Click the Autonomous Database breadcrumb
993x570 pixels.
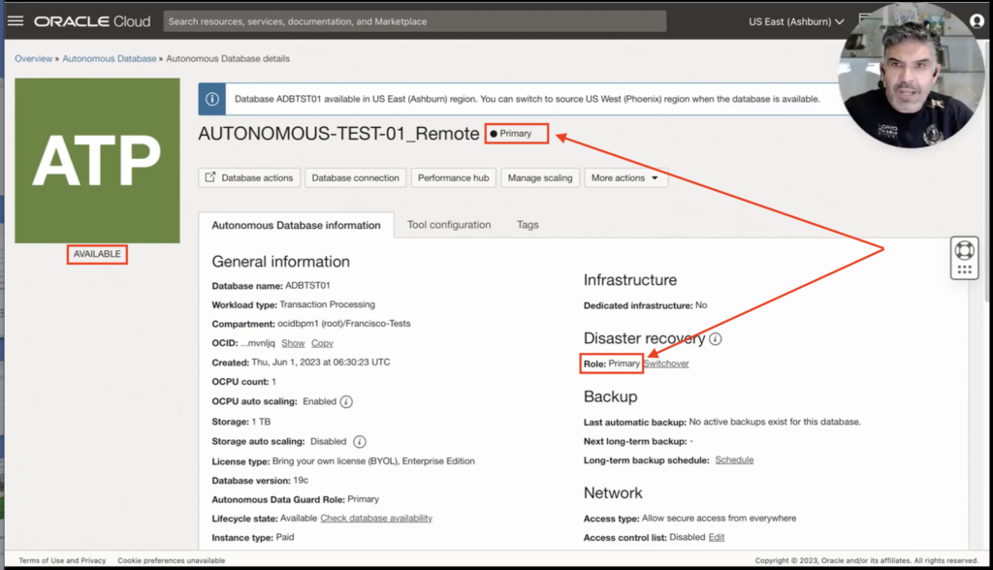109,59
